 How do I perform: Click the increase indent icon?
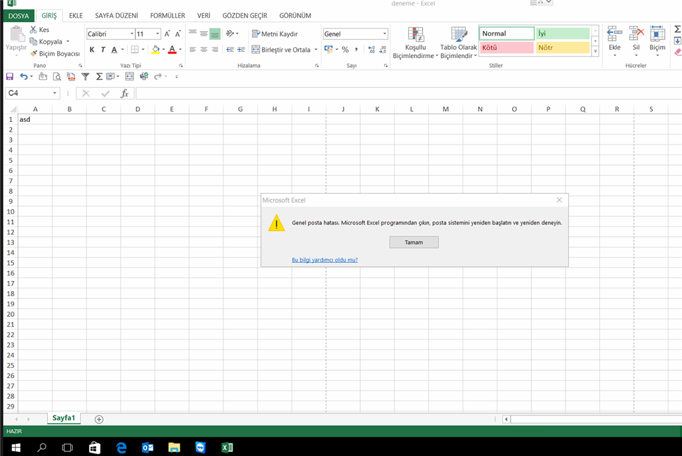[x=241, y=49]
